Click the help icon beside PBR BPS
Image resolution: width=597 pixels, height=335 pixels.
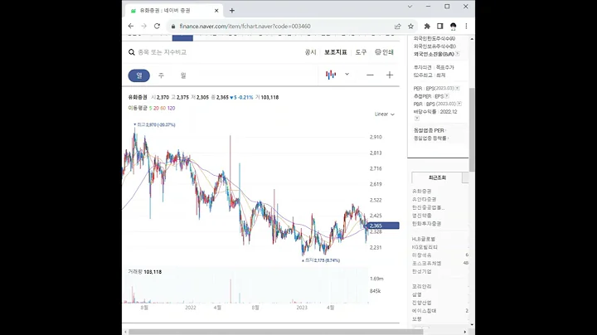[x=459, y=104]
